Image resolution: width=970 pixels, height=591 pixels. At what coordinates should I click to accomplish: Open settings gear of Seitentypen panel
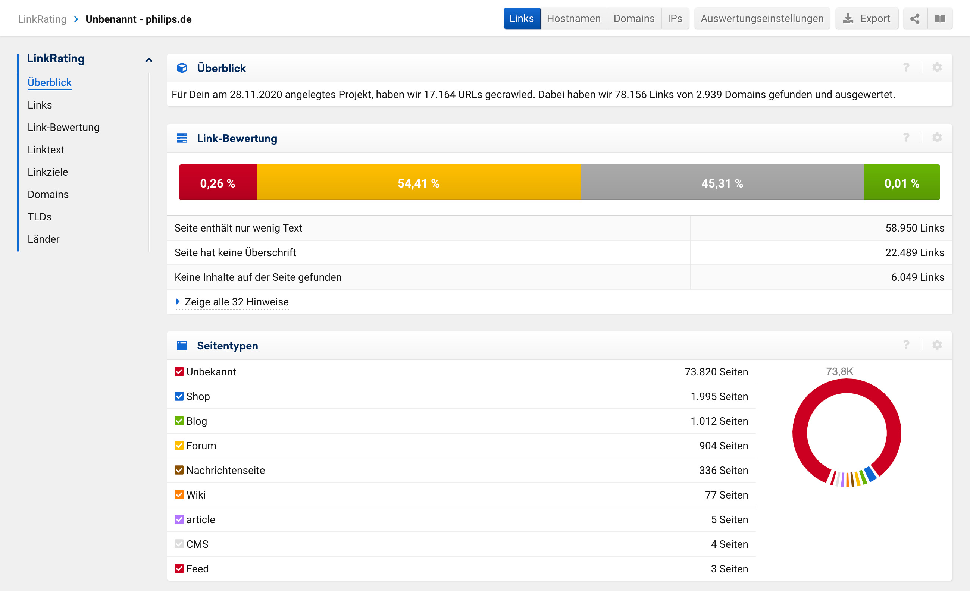[x=937, y=345]
